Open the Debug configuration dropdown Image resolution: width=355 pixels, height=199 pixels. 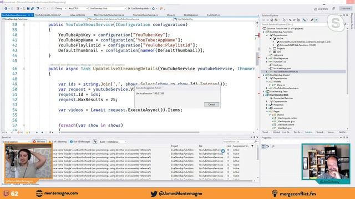tap(60, 9)
